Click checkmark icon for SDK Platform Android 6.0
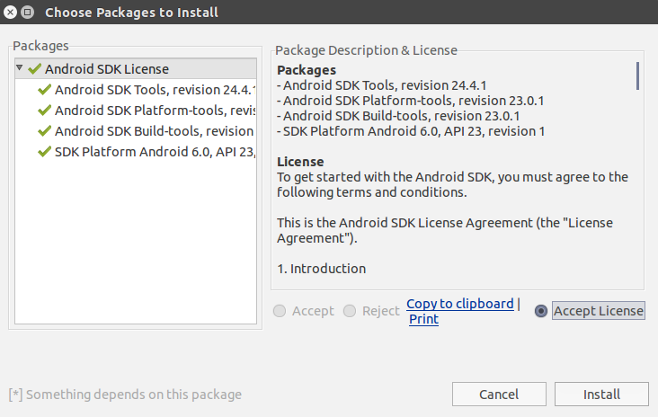Image resolution: width=658 pixels, height=417 pixels. click(44, 152)
